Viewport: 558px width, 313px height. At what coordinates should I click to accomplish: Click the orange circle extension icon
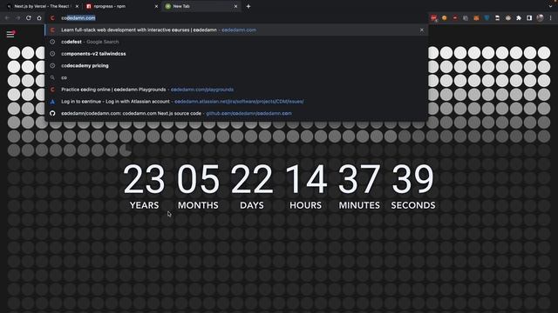pyautogui.click(x=444, y=17)
